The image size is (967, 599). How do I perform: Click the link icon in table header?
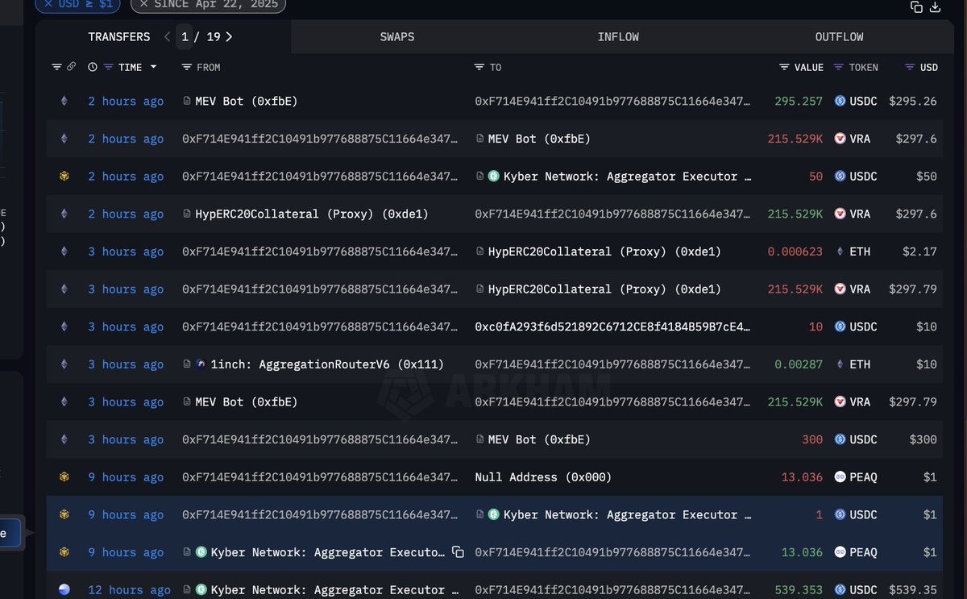tap(71, 67)
